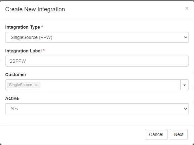Viewport: 194px width, 145px height.
Task: Click the Integration Type field label
Action: coord(22,27)
